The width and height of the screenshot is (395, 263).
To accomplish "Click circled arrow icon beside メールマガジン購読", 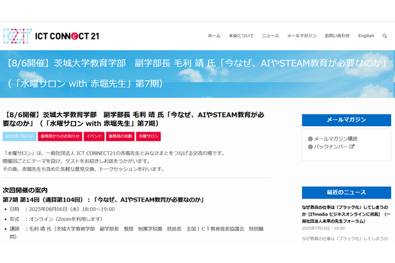I will [x=310, y=139].
